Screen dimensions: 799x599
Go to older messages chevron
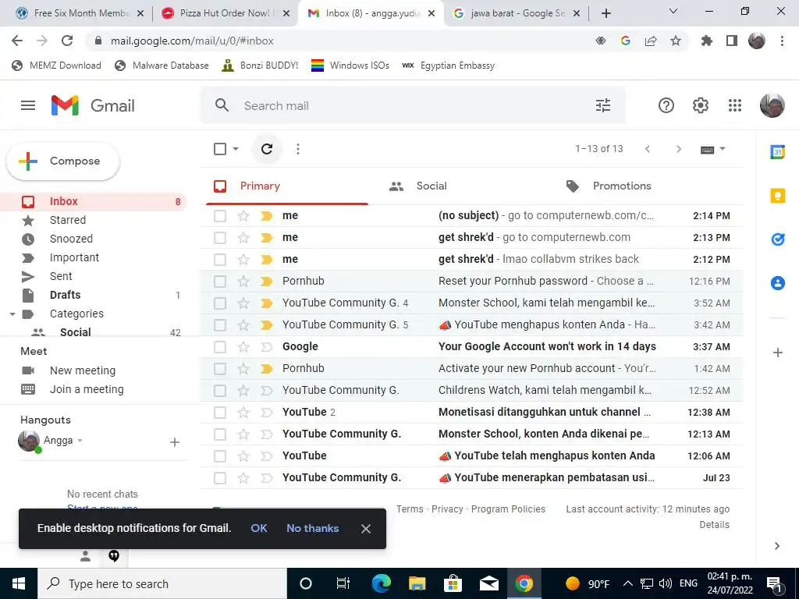tap(678, 149)
